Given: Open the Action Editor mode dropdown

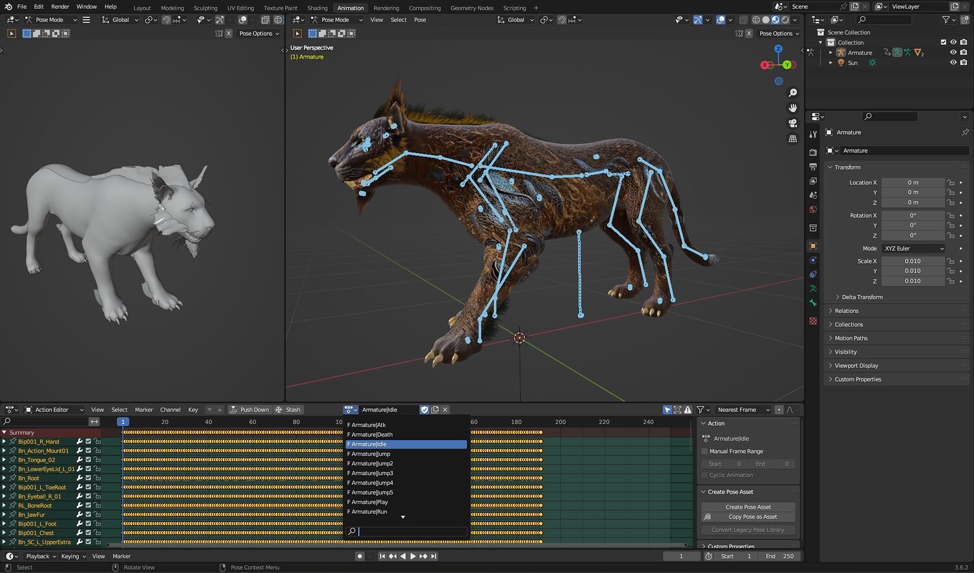Looking at the screenshot, I should pyautogui.click(x=54, y=409).
